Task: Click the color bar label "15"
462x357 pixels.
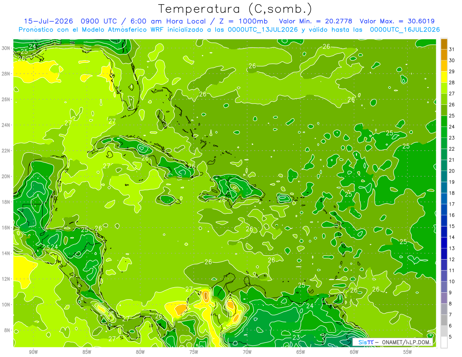Action: click(452, 226)
